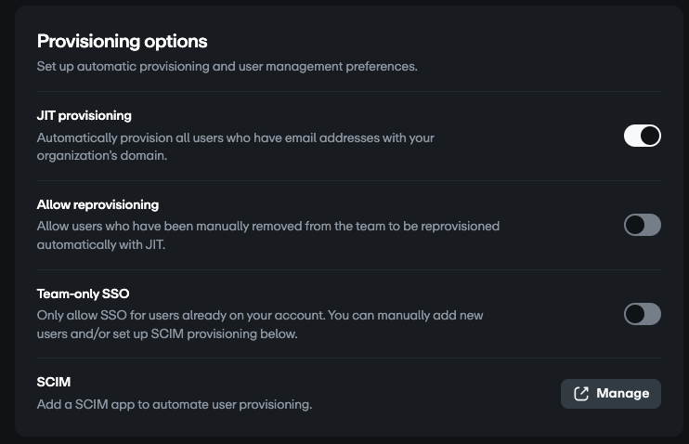This screenshot has width=689, height=444.
Task: Click the automatic provisioning preferences subtitle
Action: point(227,67)
